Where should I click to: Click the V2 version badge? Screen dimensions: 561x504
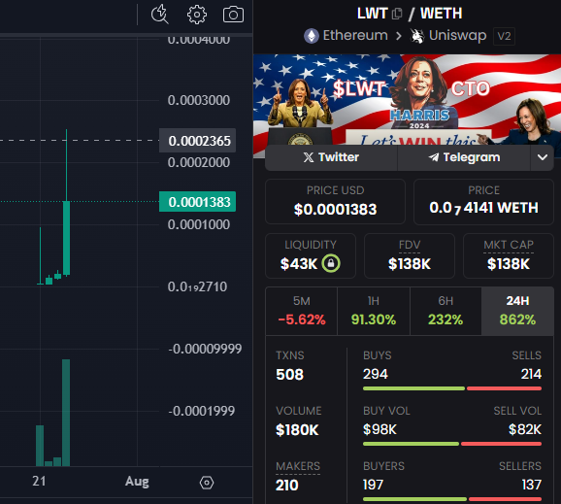tap(504, 36)
